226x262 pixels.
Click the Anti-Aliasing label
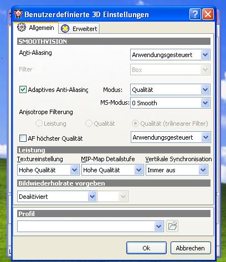pyautogui.click(x=35, y=53)
